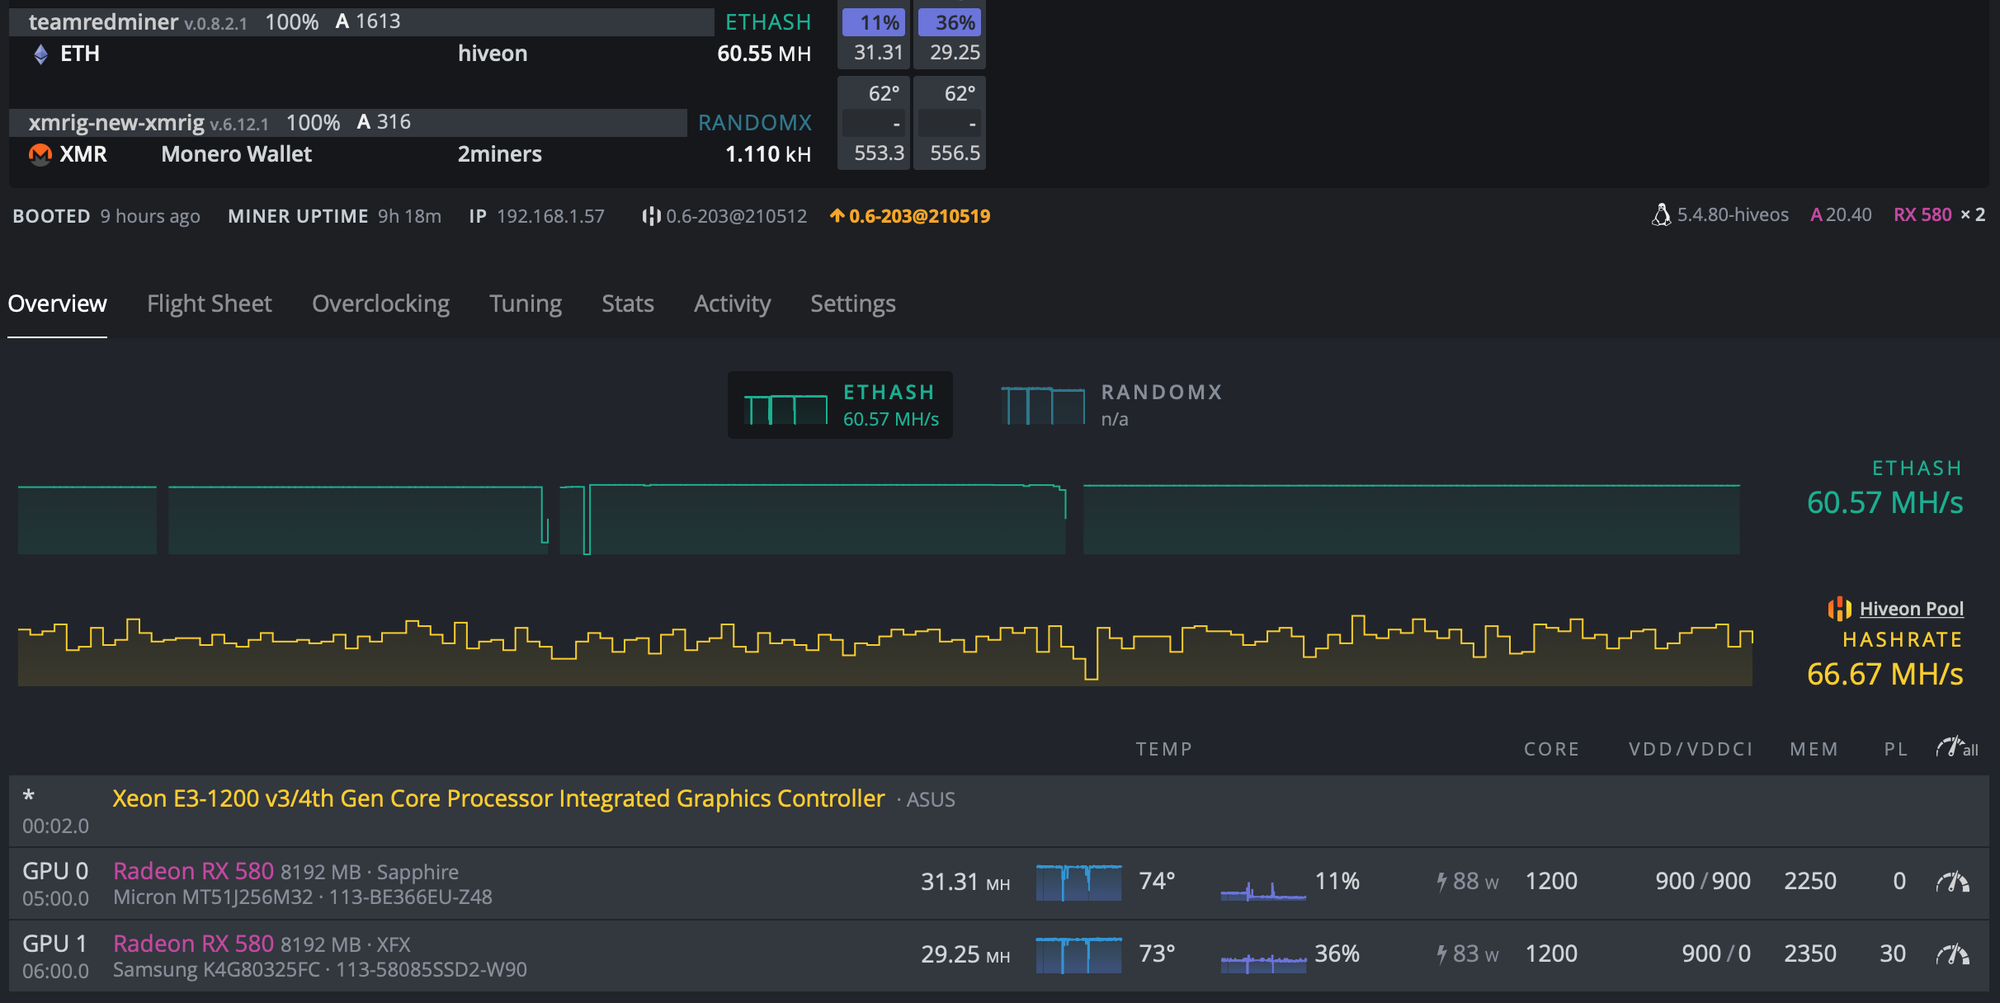Open the Hiveon Pool link
Image resolution: width=2000 pixels, height=1003 pixels.
click(1911, 609)
